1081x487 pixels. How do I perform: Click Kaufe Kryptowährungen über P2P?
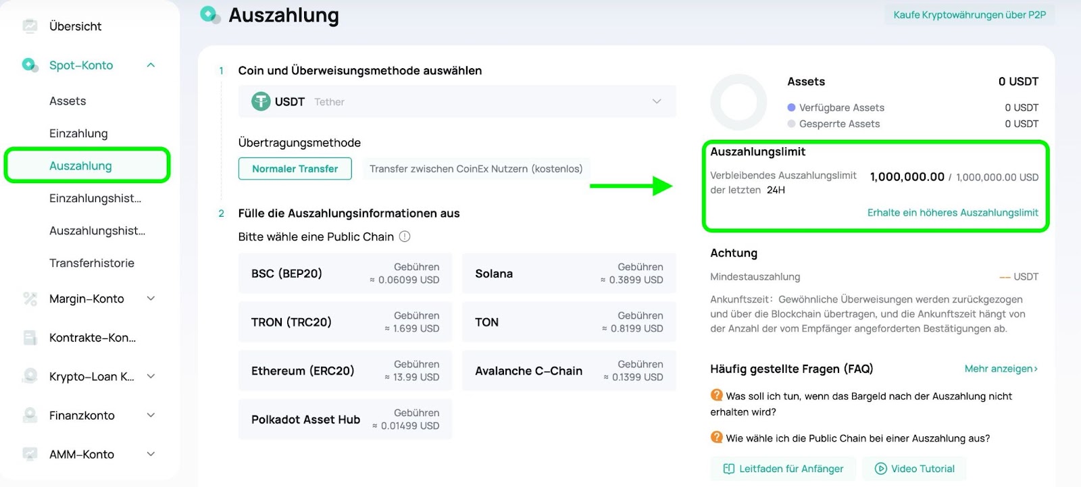pyautogui.click(x=970, y=15)
